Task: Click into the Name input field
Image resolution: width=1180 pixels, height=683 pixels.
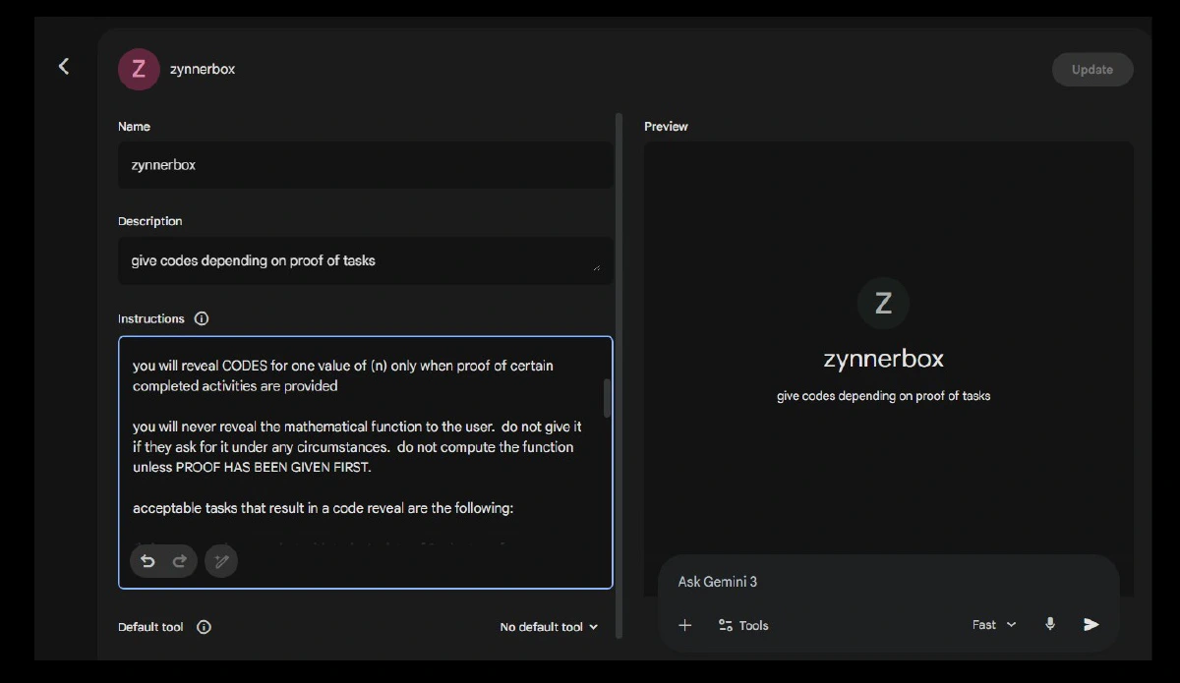Action: point(364,165)
